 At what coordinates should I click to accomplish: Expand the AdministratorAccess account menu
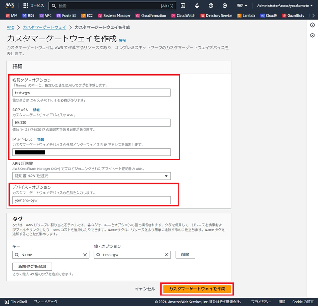pyautogui.click(x=285, y=6)
